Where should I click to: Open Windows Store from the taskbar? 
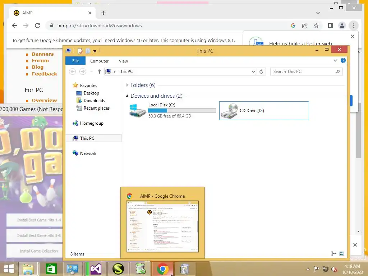tap(51, 269)
